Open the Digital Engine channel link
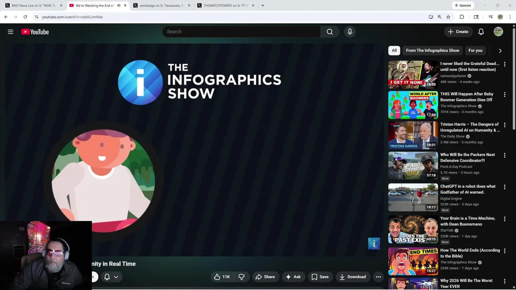This screenshot has width=516, height=290. tap(451, 199)
